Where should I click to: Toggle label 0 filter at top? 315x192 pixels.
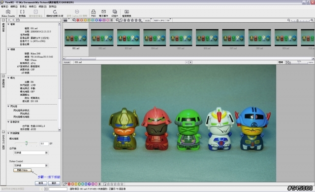112,20
